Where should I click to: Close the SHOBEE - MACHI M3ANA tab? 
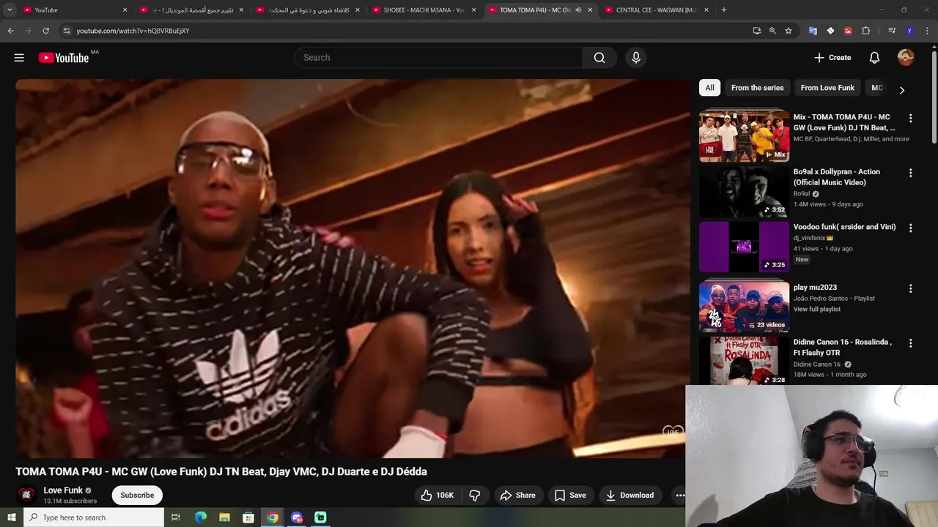click(474, 10)
